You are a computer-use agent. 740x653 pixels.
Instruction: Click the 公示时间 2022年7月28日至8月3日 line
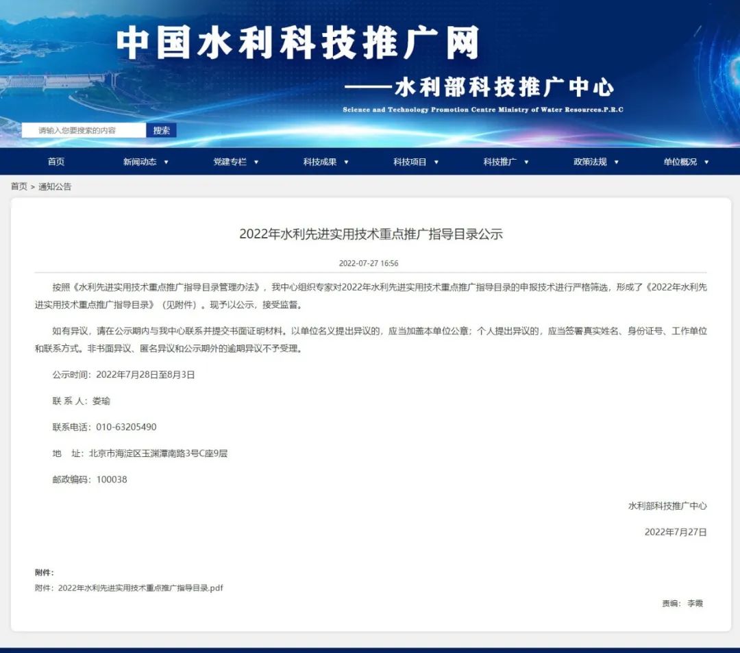coord(123,375)
